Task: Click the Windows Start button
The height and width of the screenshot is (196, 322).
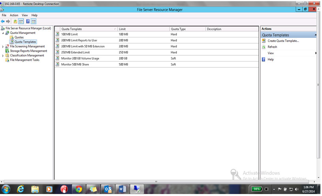Action: (6, 189)
